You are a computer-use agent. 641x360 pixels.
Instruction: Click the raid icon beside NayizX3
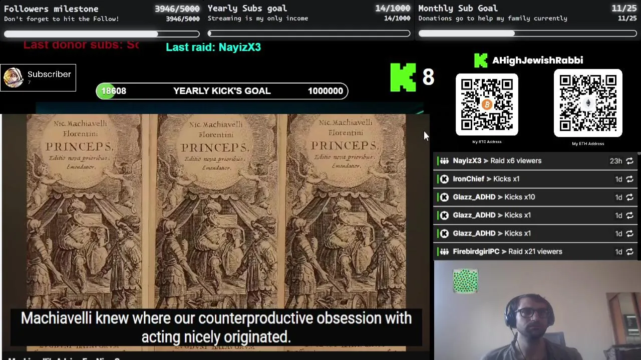(x=444, y=161)
